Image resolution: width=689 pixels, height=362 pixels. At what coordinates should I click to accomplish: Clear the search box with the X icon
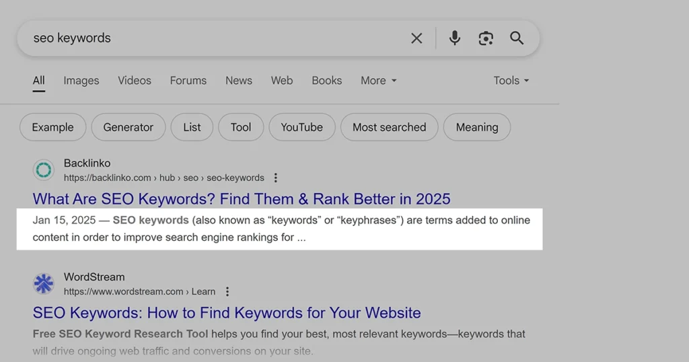(416, 38)
